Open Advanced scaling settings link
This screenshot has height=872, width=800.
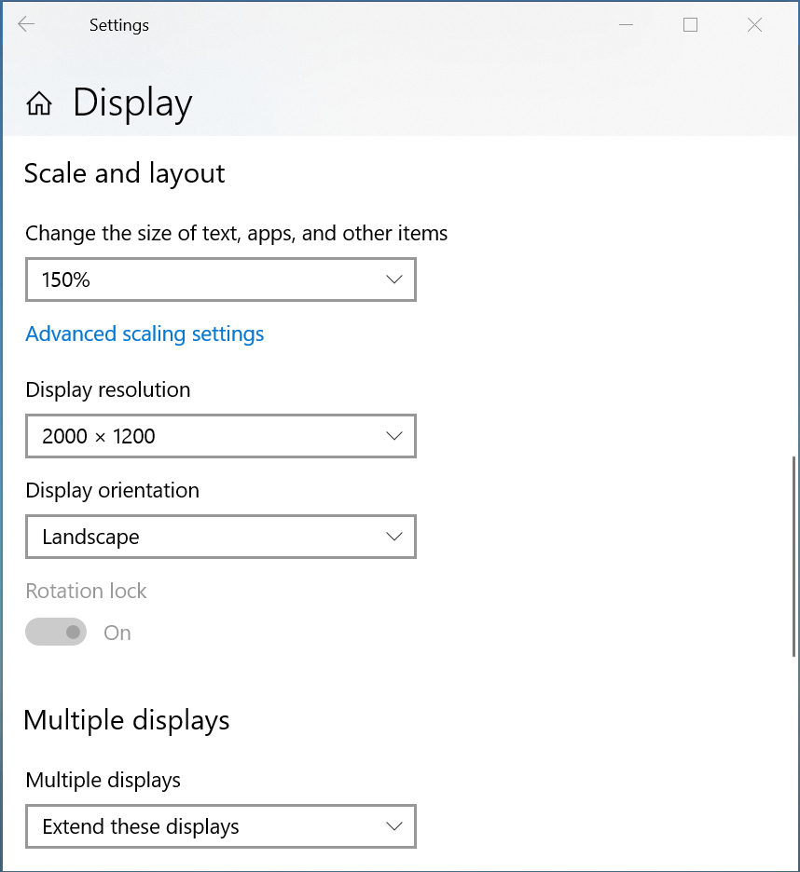145,334
